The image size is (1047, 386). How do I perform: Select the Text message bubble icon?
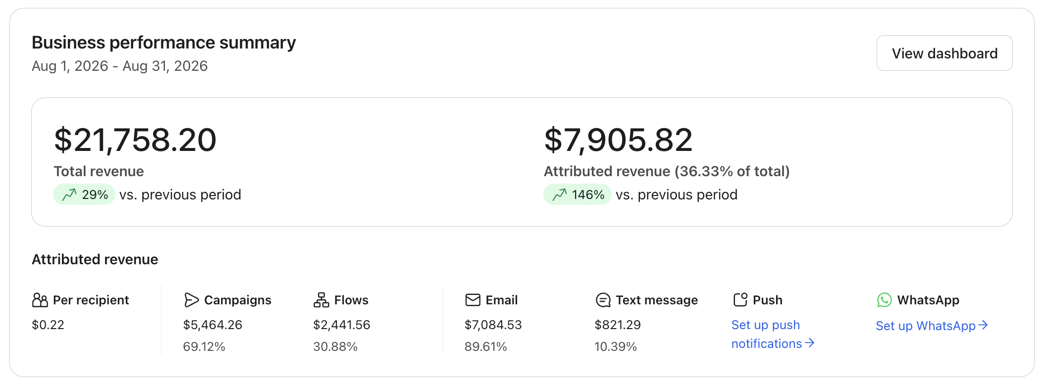(603, 300)
